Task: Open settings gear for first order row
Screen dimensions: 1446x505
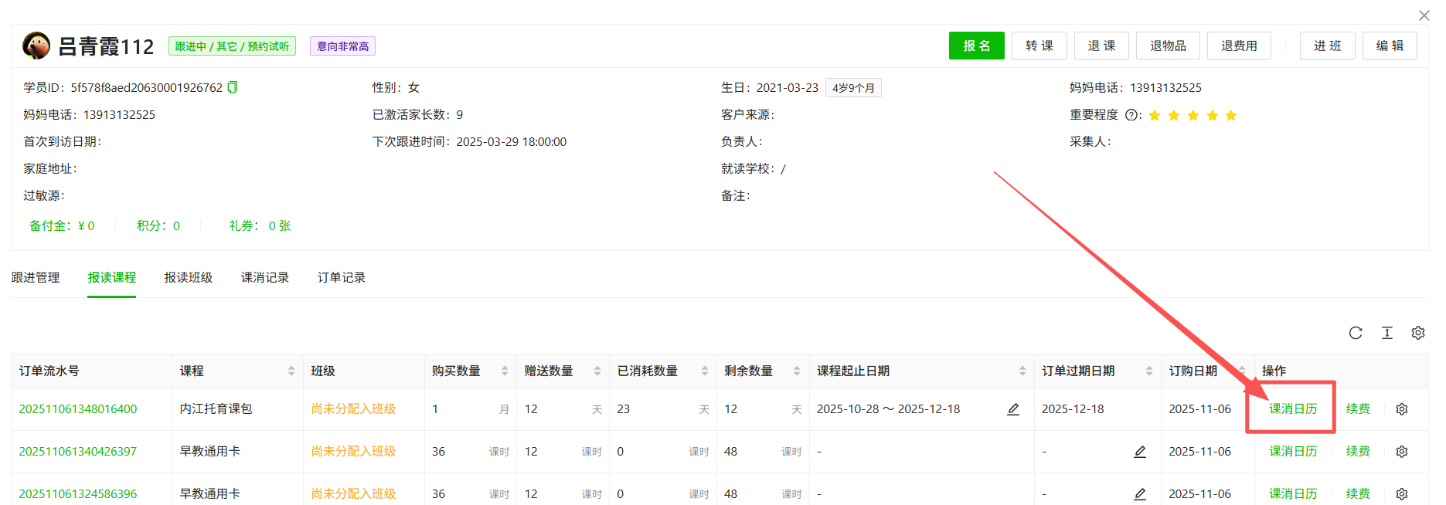Action: pos(1402,409)
